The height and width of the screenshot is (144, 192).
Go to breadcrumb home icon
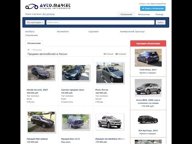[x=28, y=50]
